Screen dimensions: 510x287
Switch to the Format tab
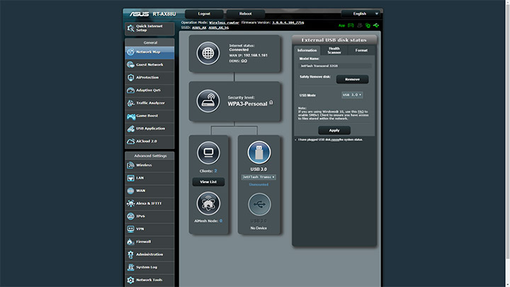[361, 50]
